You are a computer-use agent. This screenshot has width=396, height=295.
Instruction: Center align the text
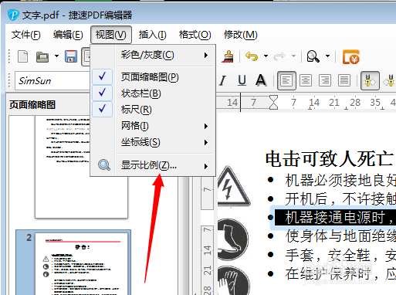click(306, 80)
